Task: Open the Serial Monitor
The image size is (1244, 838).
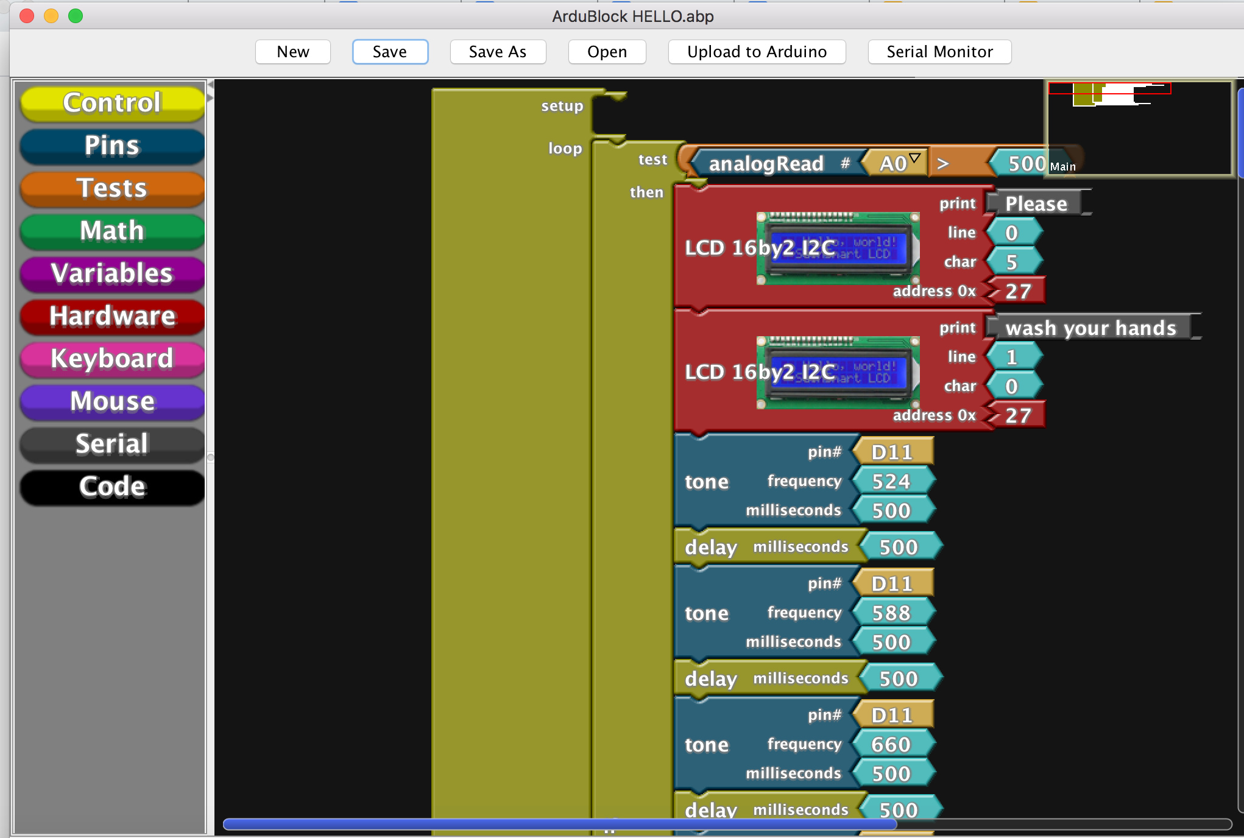Action: pos(939,52)
